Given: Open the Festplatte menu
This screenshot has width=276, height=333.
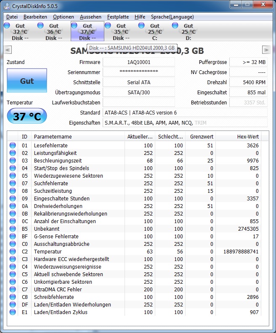Looking at the screenshot, I should [x=118, y=17].
